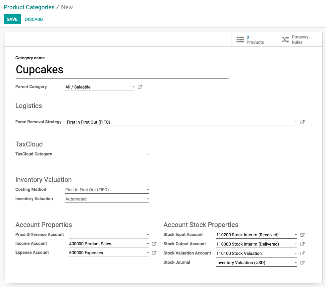Click the Cupcakes category name field
Screen dimensions: 326x287
point(122,70)
